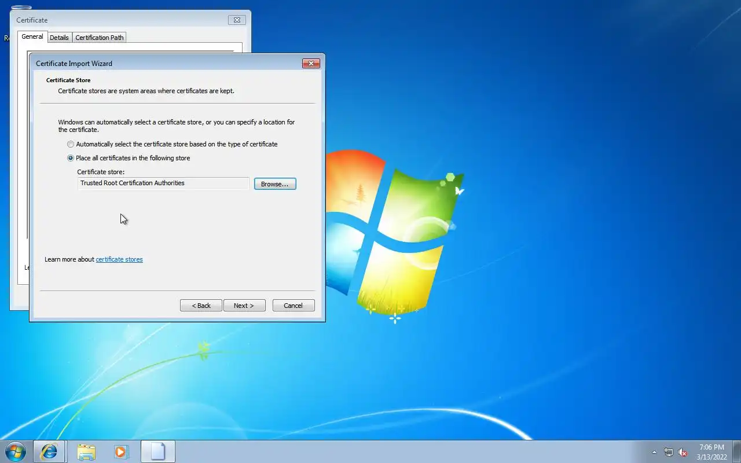Viewport: 741px width, 463px height.
Task: Open the muted volume tray icon
Action: point(683,452)
